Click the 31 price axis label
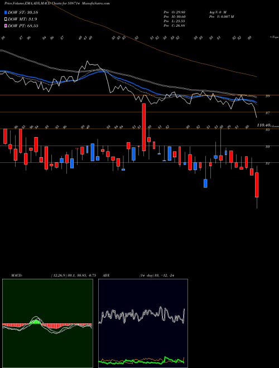 tap(267, 163)
